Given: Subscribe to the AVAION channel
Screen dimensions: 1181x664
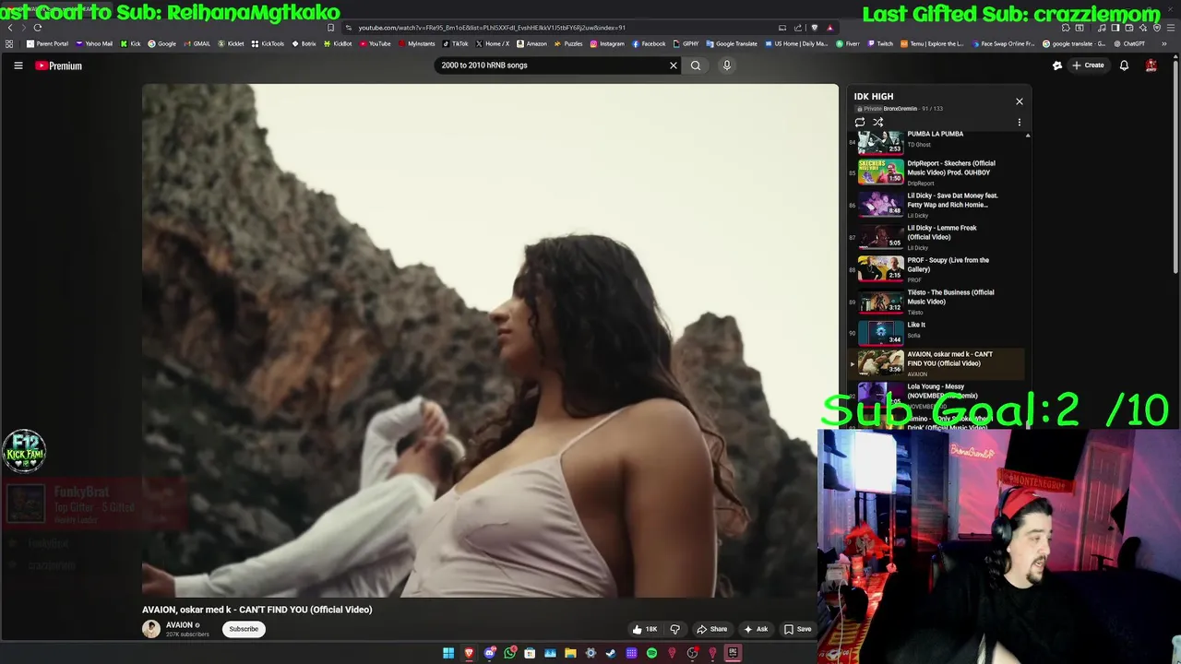Looking at the screenshot, I should pos(244,629).
